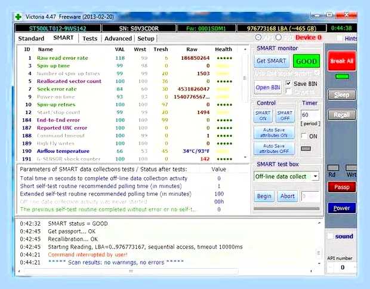This screenshot has width=370, height=289.
Task: Click the 976773168 LBA capacity field
Action: click(x=282, y=28)
